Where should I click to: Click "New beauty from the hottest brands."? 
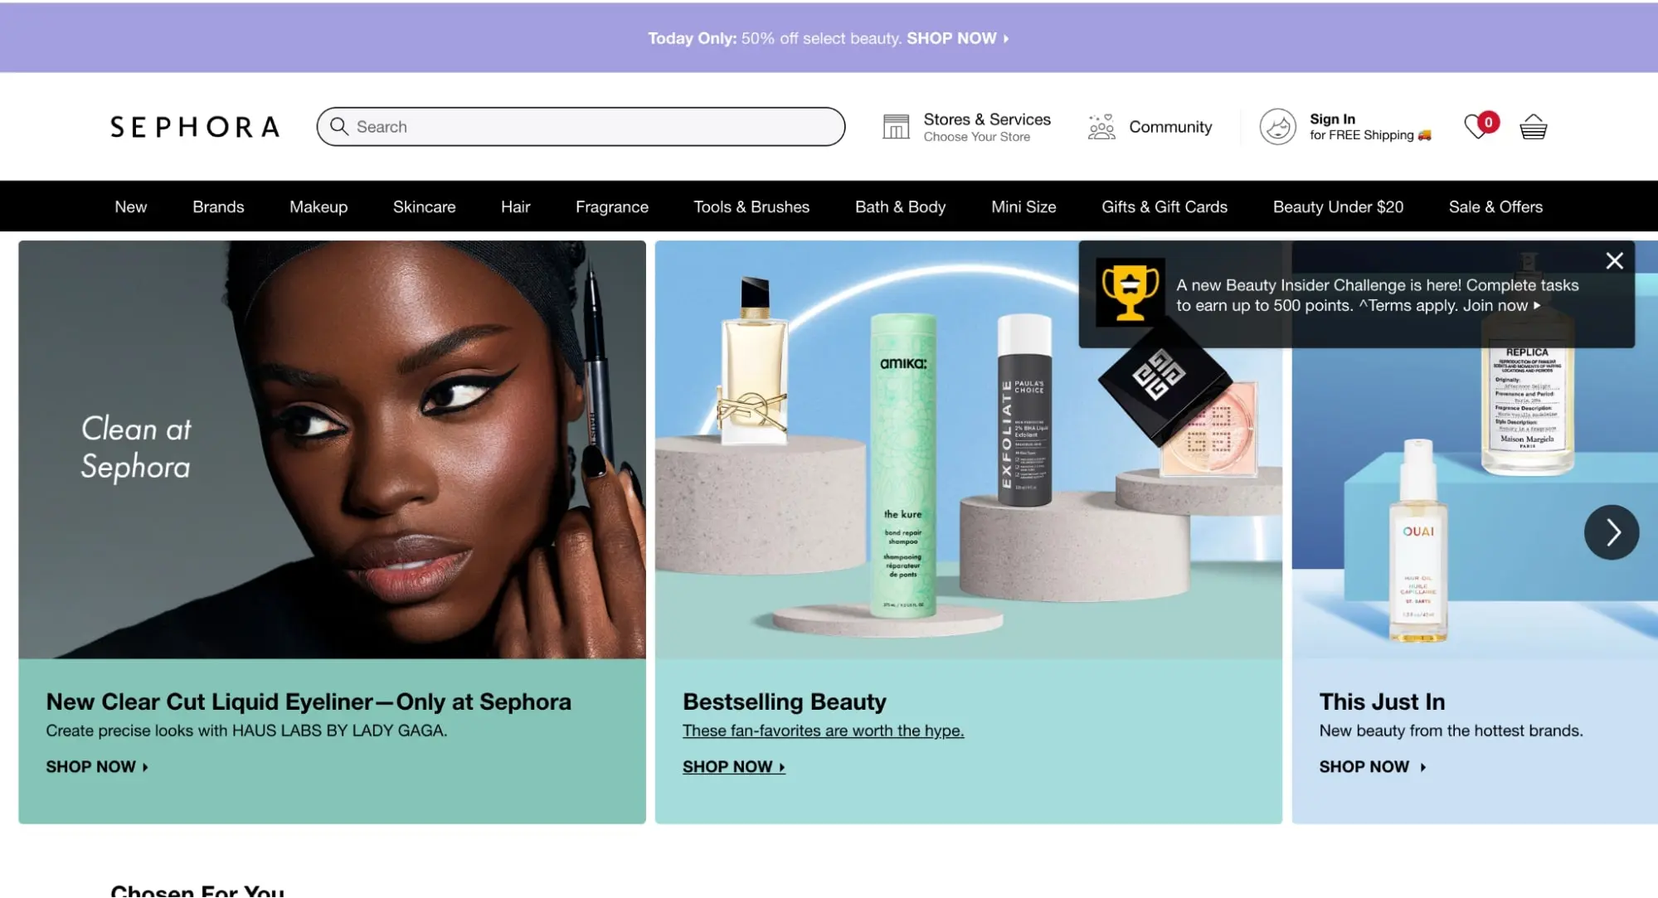click(x=1451, y=731)
